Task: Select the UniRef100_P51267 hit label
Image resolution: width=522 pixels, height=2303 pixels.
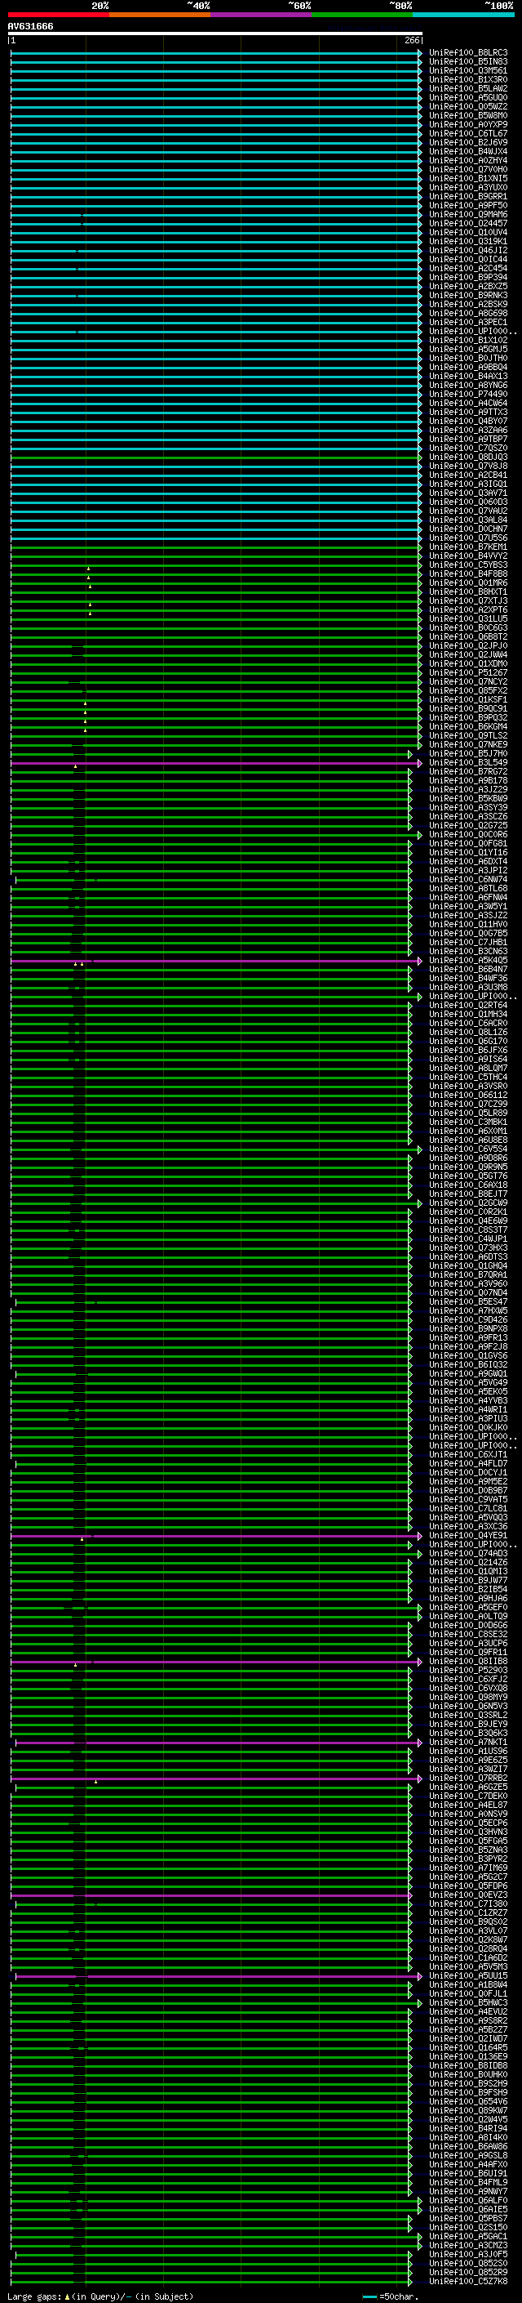Action: [x=468, y=672]
